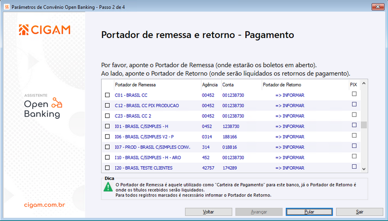Click the Conta column header
388x221 pixels.
[241, 85]
